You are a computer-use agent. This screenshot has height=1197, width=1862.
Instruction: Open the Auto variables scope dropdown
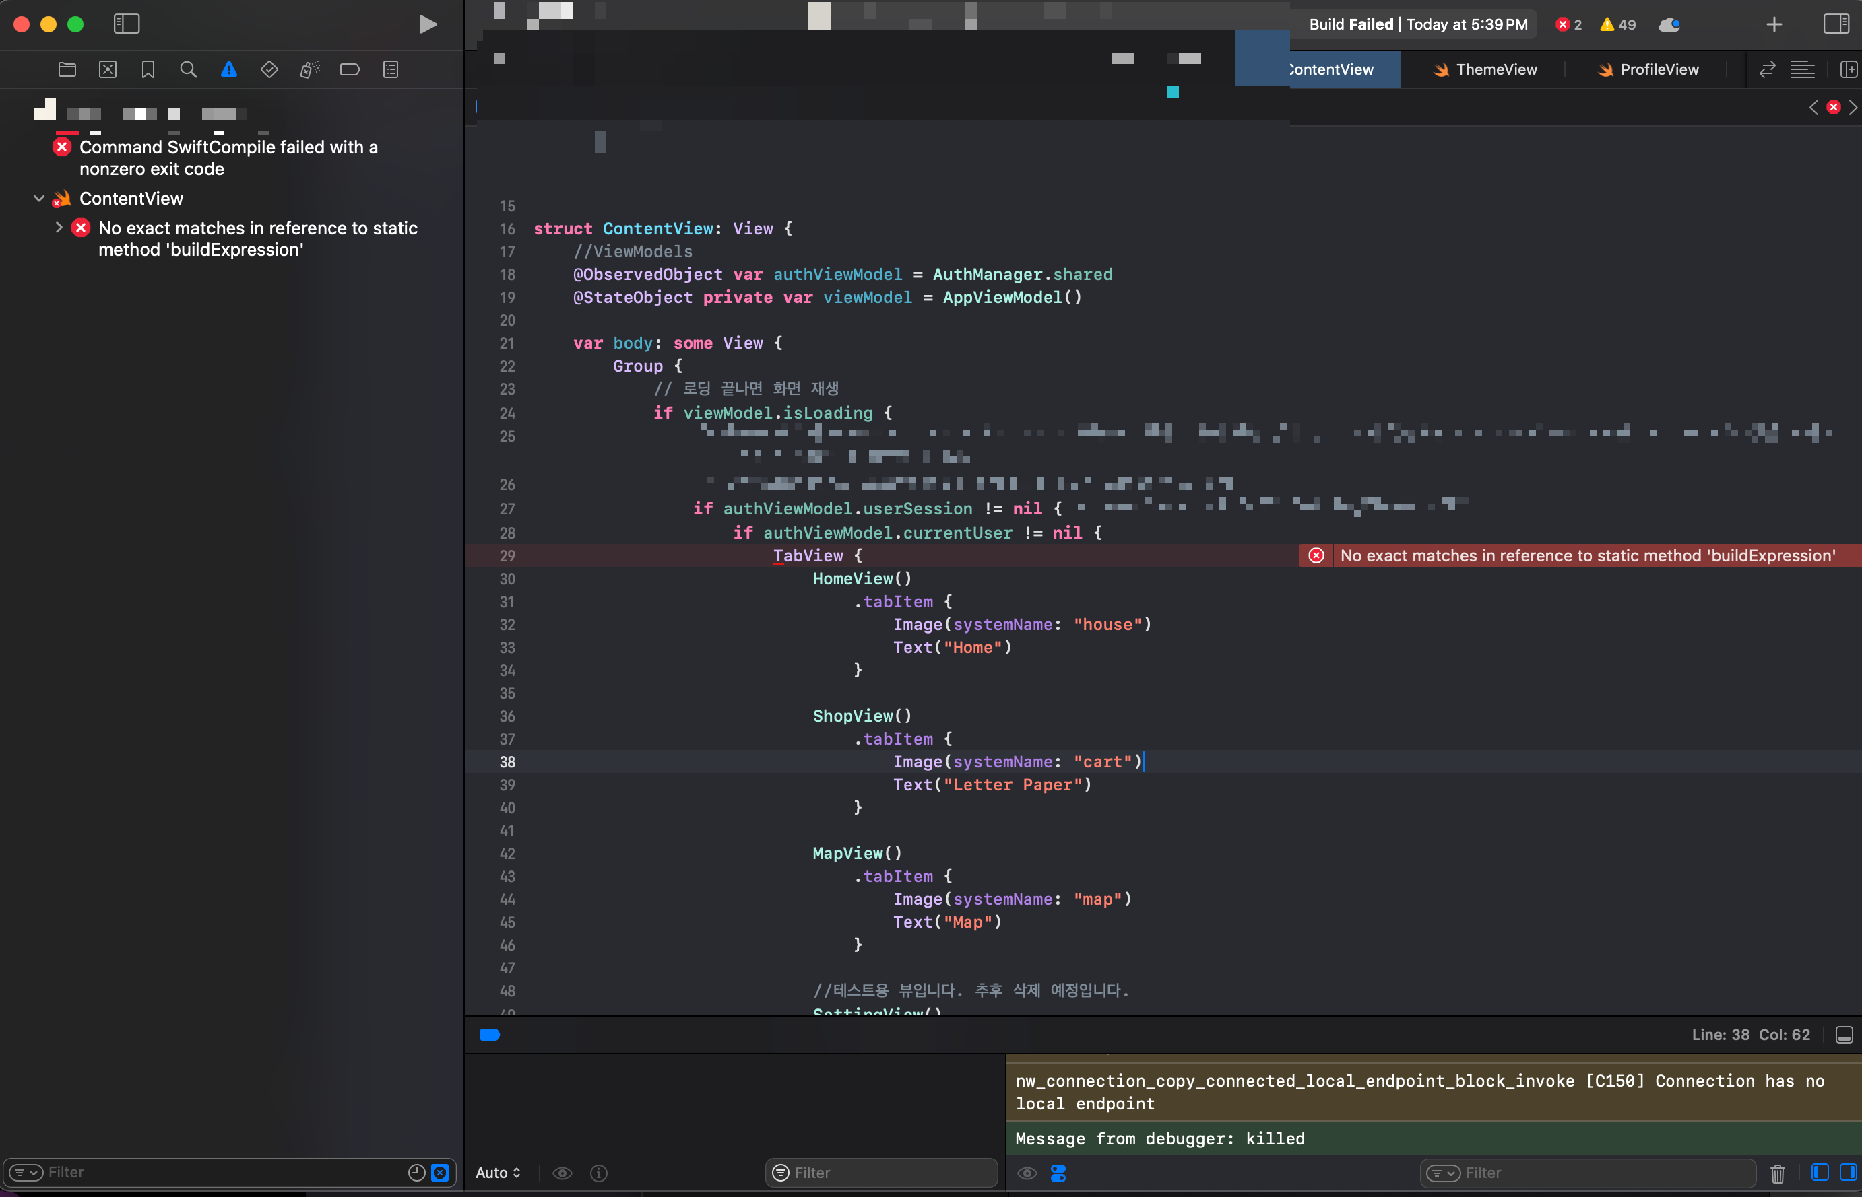[498, 1172]
